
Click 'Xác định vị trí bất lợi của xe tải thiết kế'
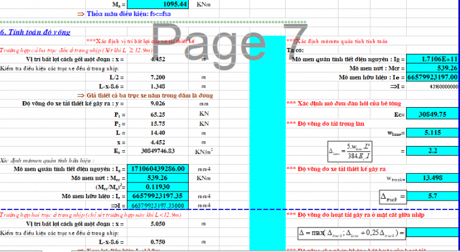click(x=141, y=41)
